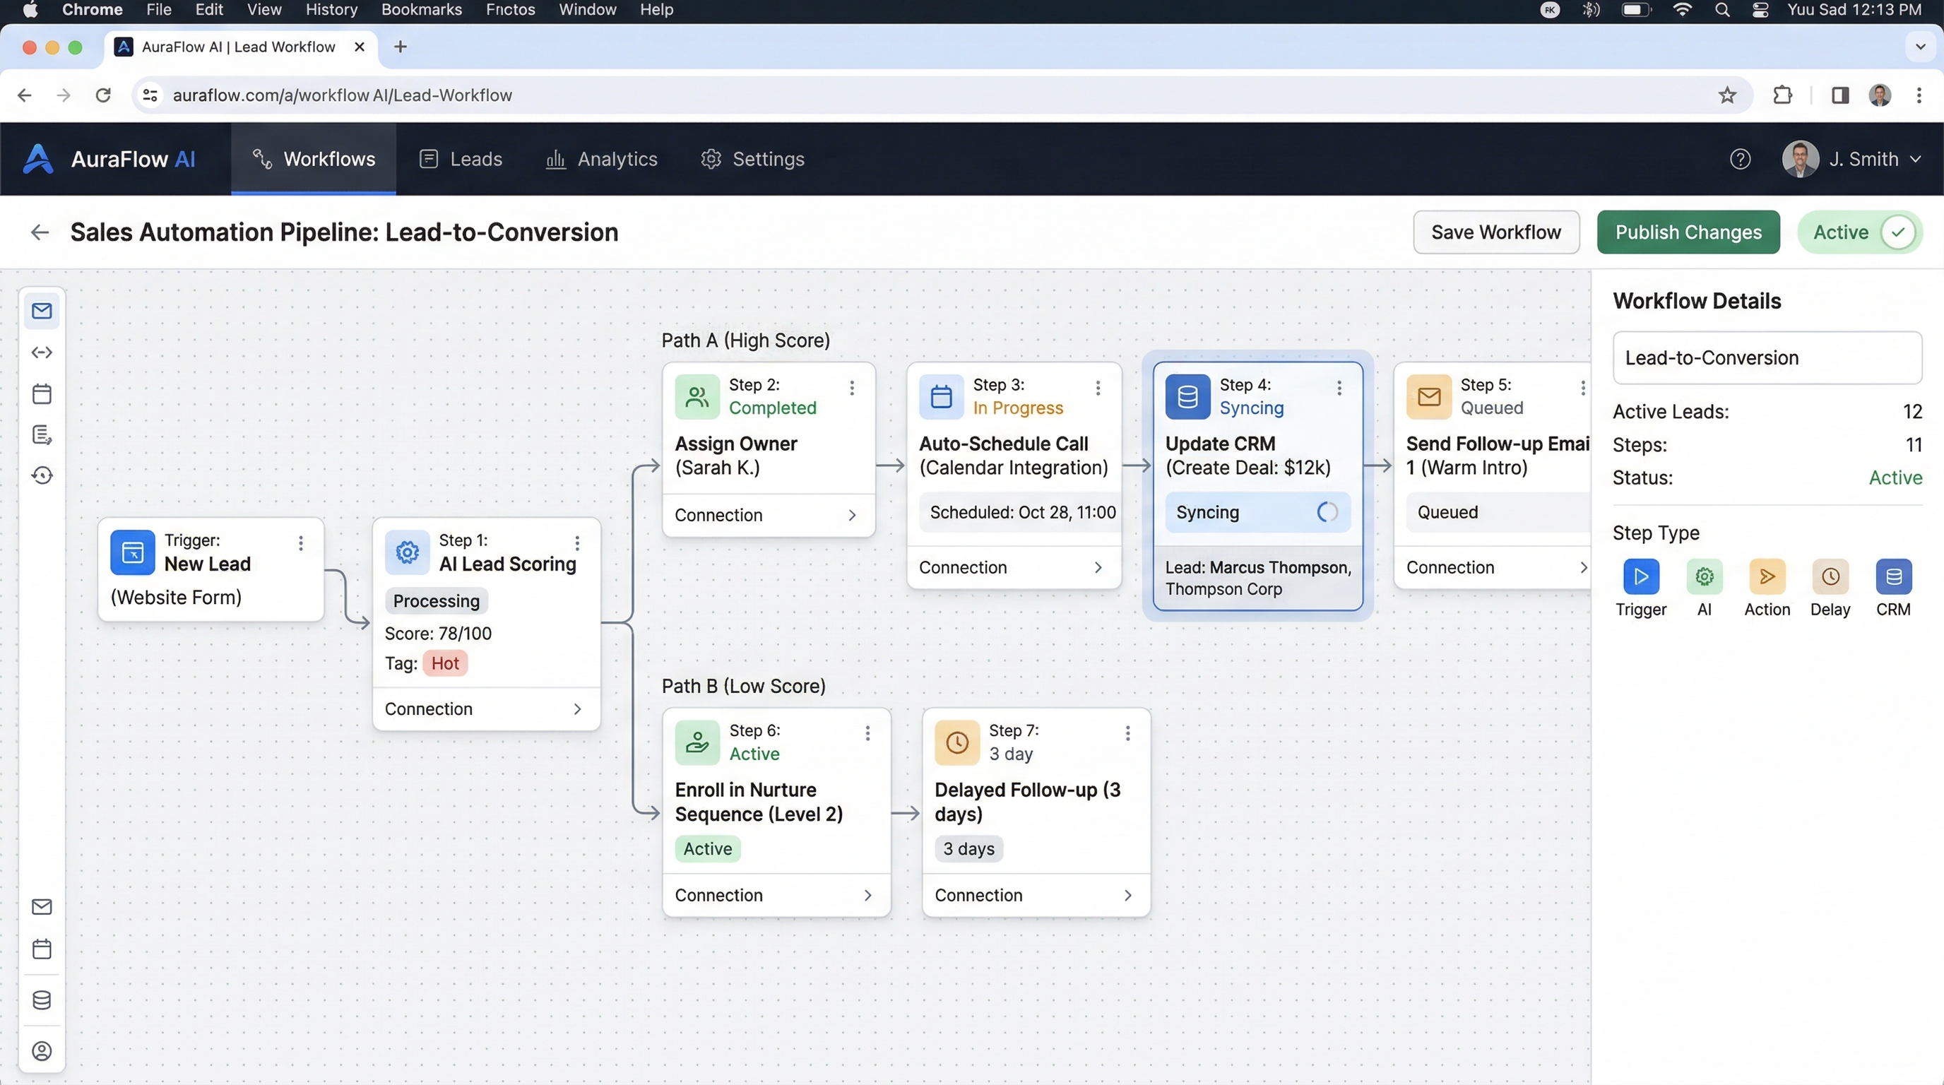Select the AI step type icon

point(1704,577)
